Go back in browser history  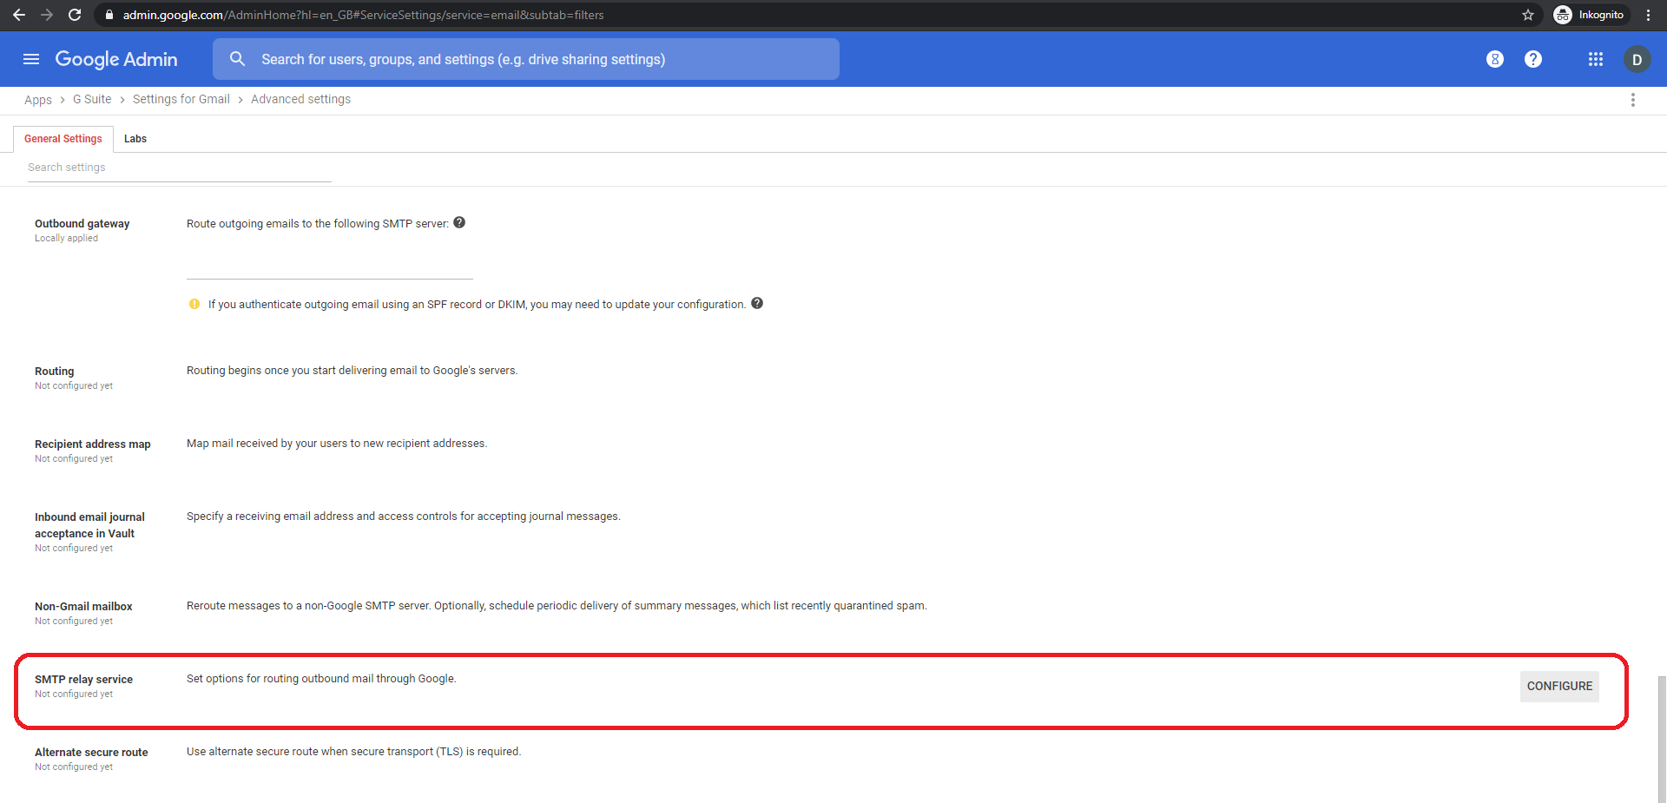(19, 15)
